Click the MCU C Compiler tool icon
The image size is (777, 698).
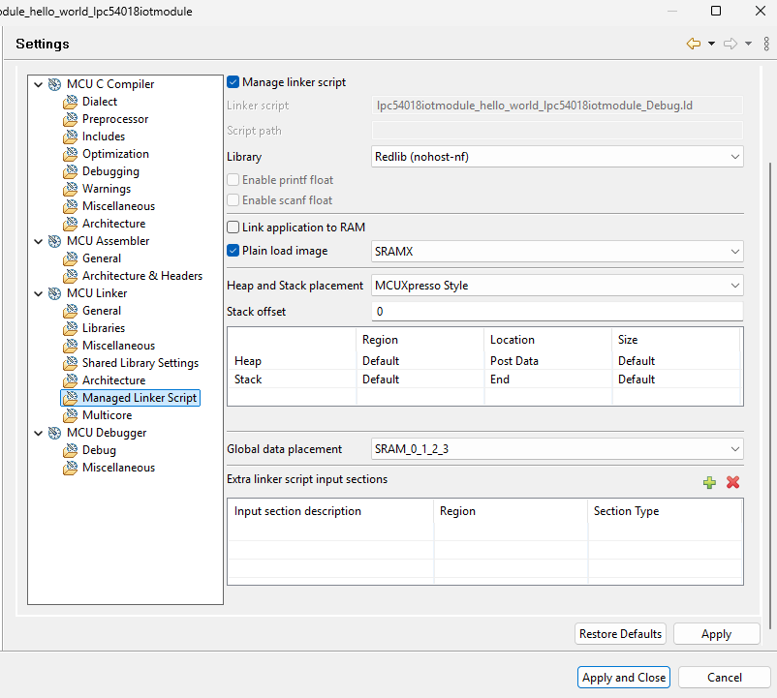pyautogui.click(x=55, y=84)
